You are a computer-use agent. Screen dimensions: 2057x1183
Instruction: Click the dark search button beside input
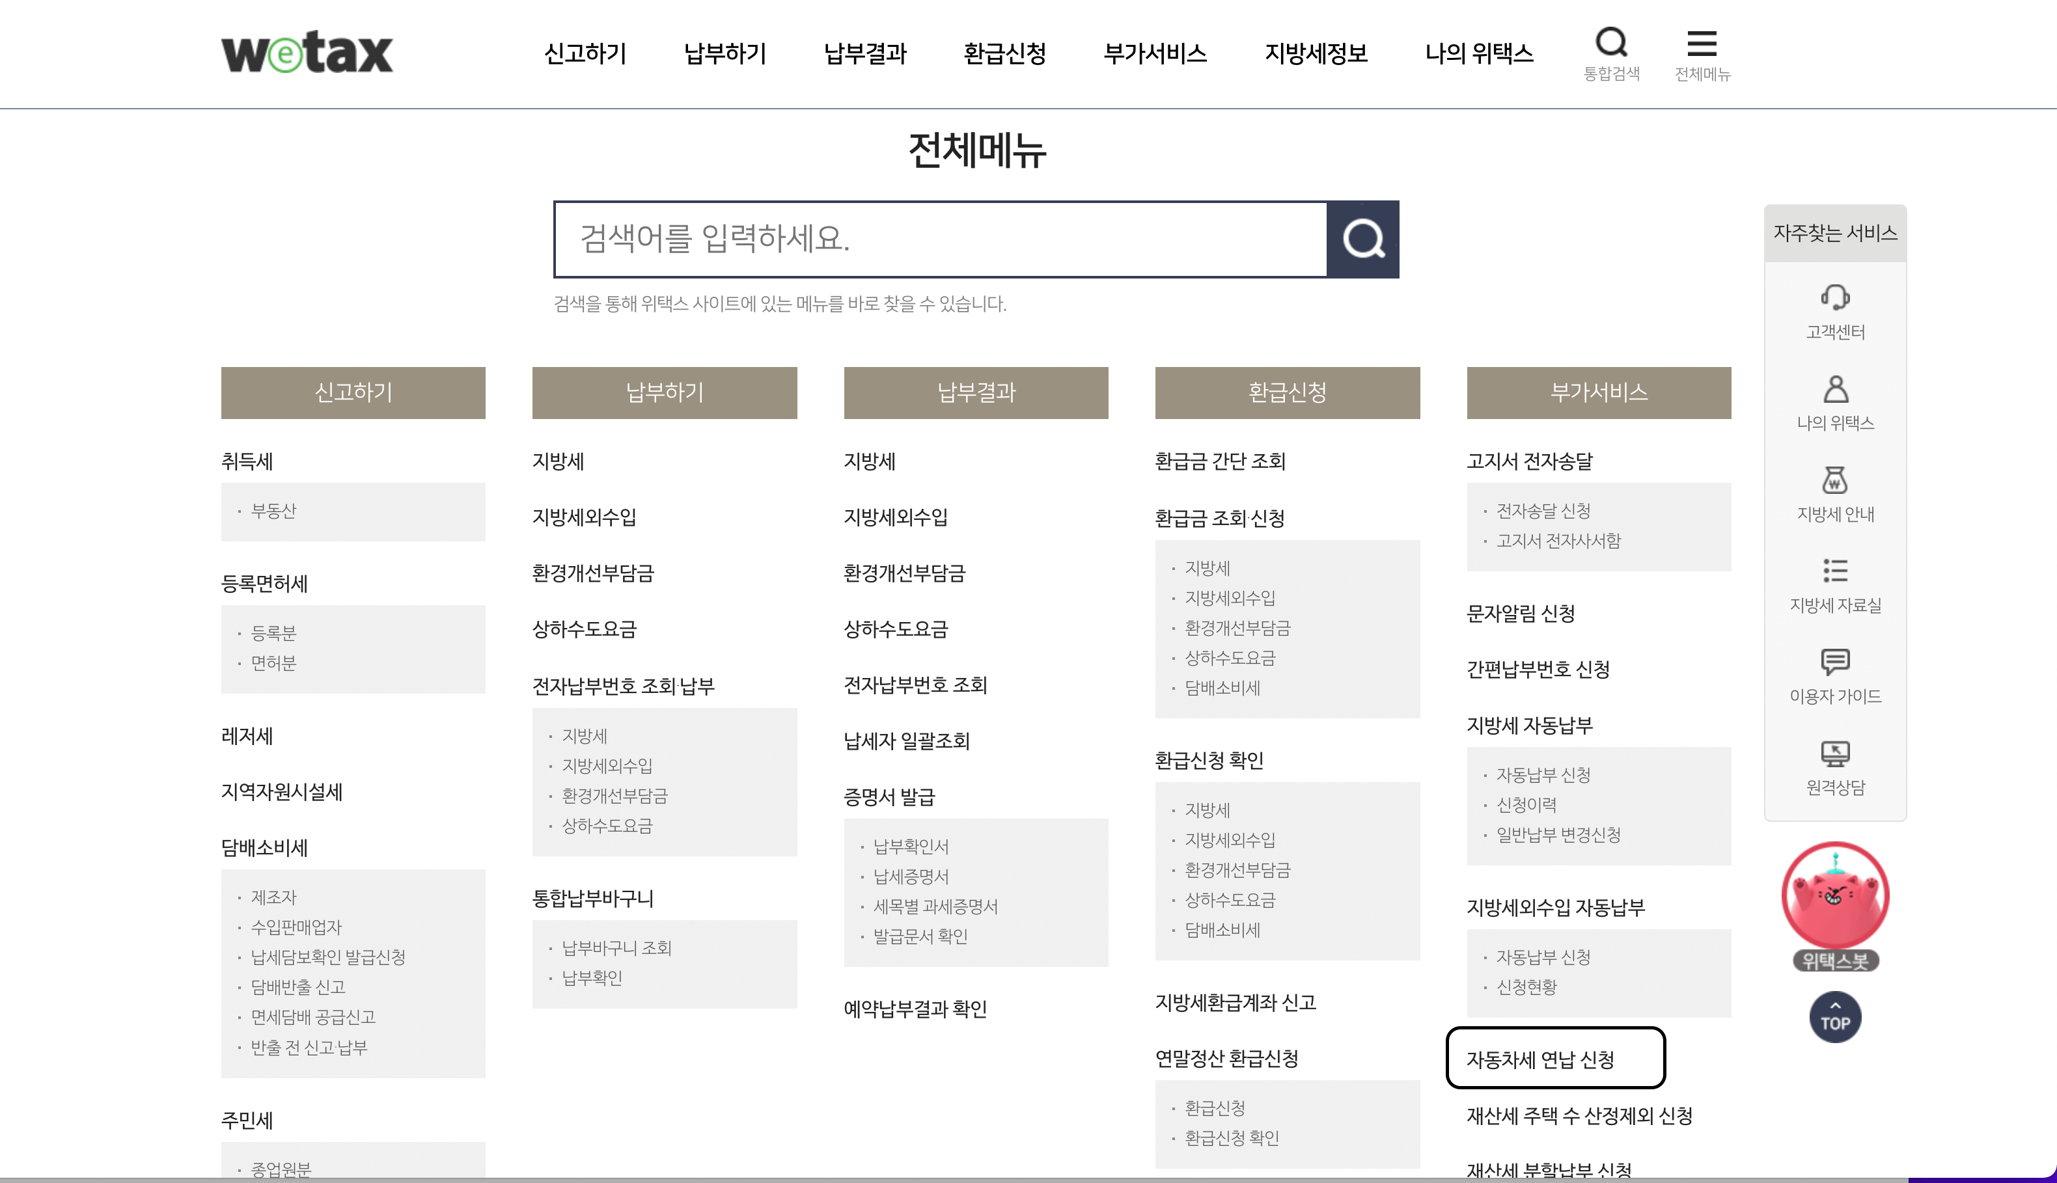[1362, 239]
